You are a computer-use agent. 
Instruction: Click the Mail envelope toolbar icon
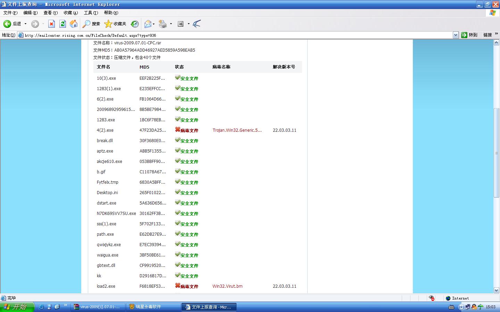(x=148, y=24)
